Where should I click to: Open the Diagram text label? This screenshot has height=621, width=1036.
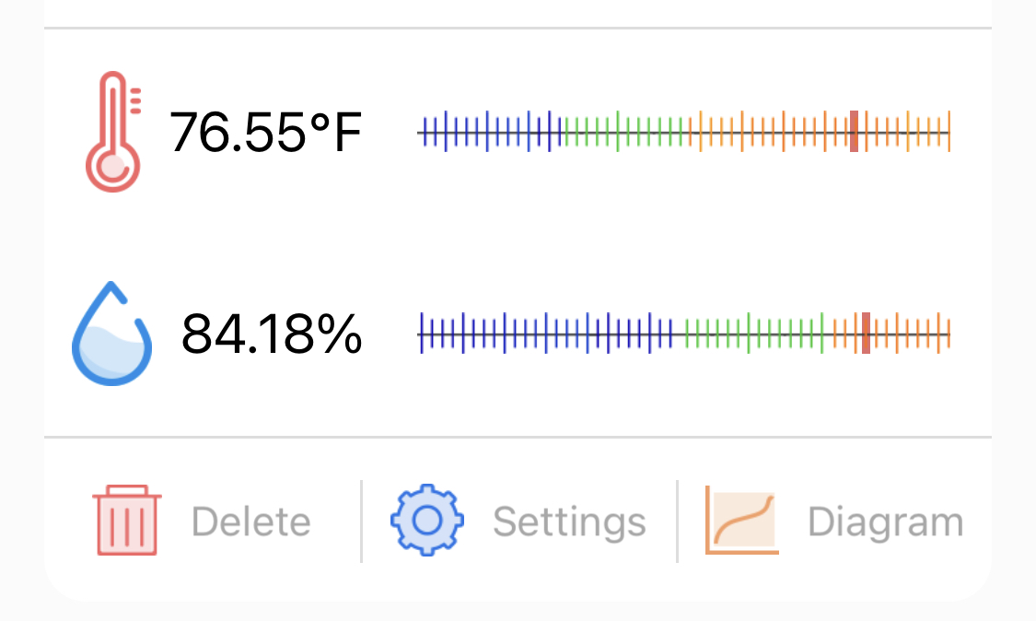click(885, 522)
